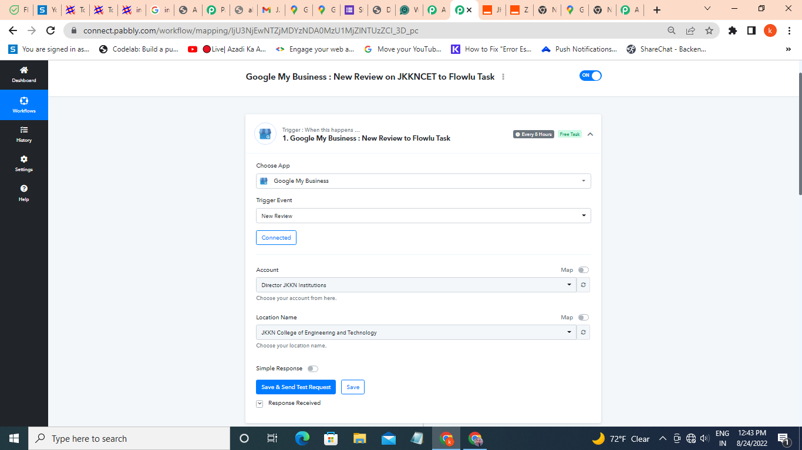The image size is (802, 450).
Task: Open the Windows notification center
Action: 783,438
